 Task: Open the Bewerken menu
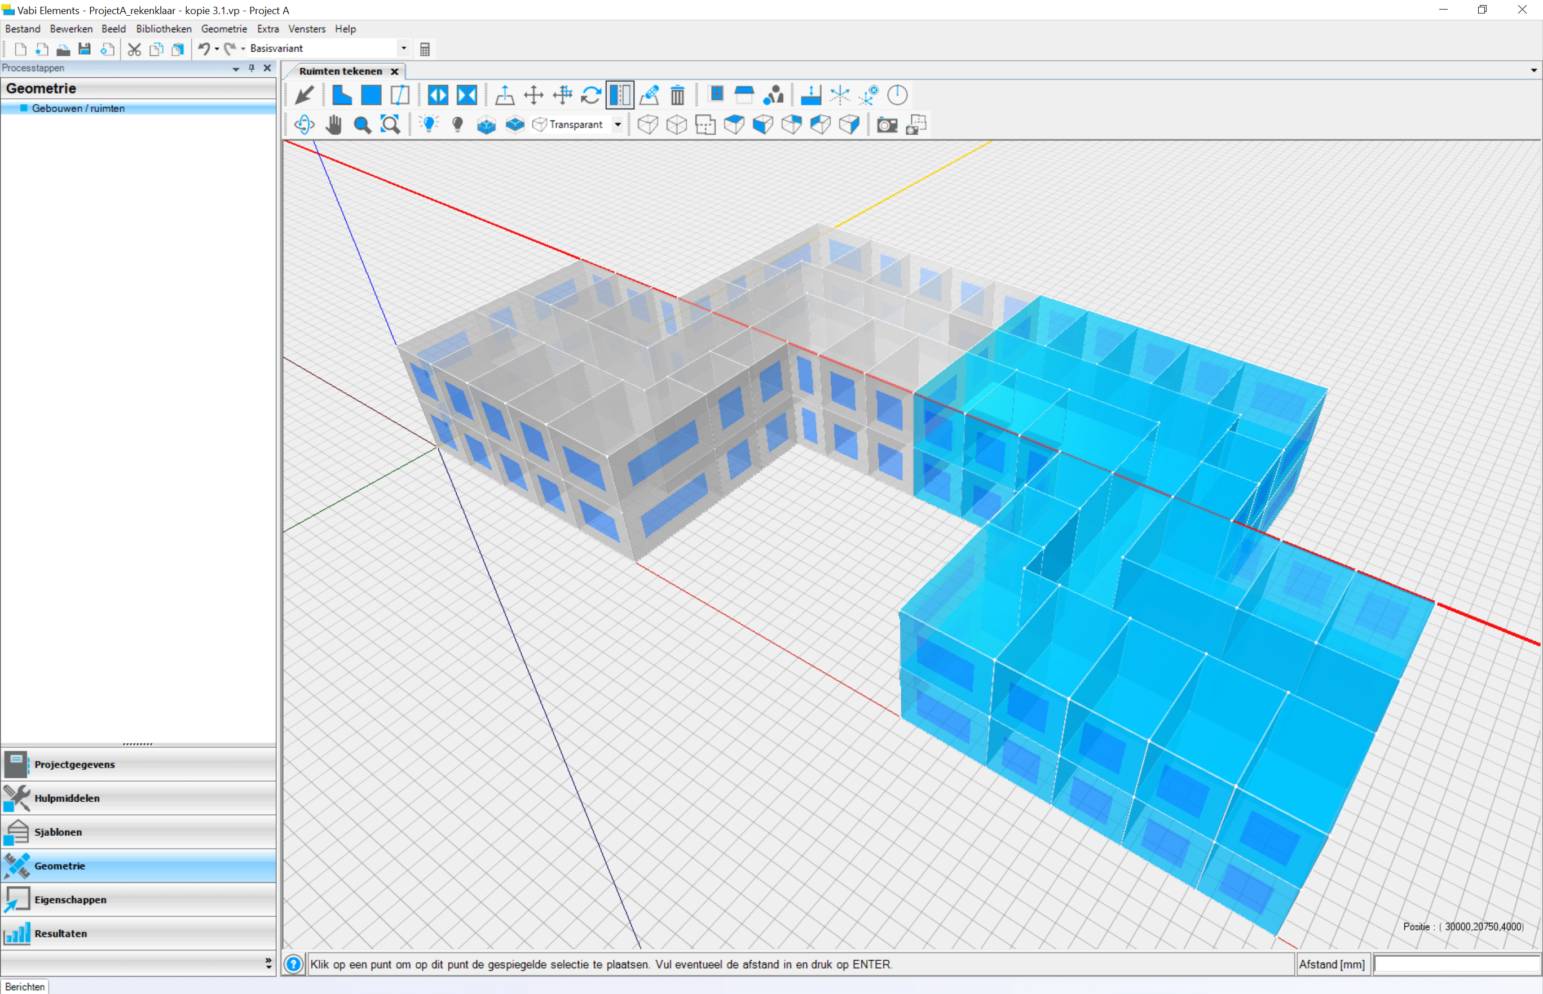click(71, 29)
